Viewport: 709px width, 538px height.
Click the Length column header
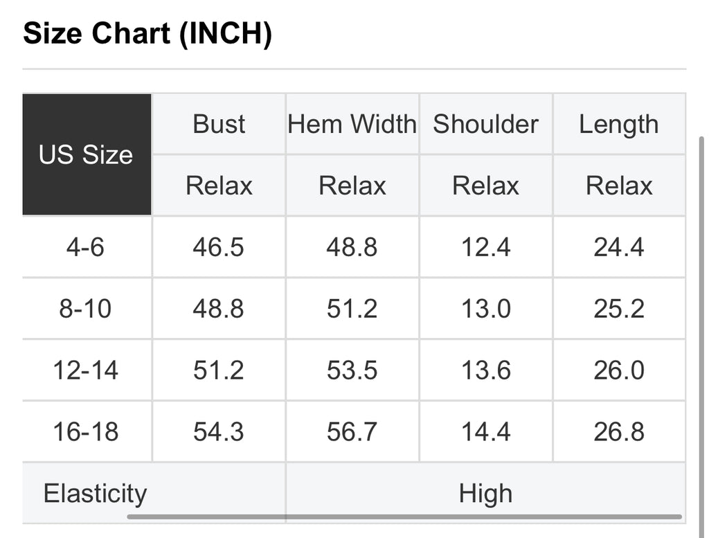[619, 124]
